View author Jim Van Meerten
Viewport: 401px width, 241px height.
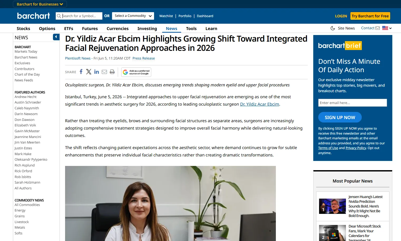pyautogui.click(x=27, y=142)
